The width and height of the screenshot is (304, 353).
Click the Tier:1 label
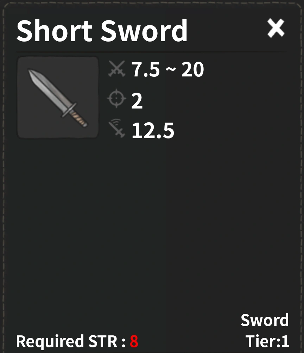(267, 341)
